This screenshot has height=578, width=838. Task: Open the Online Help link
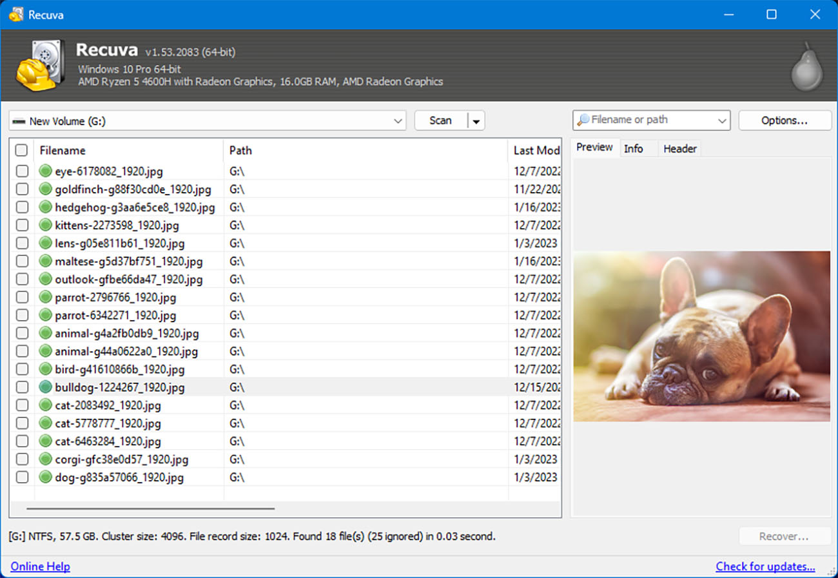tap(41, 566)
